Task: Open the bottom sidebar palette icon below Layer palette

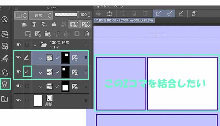Action: [x=5, y=99]
